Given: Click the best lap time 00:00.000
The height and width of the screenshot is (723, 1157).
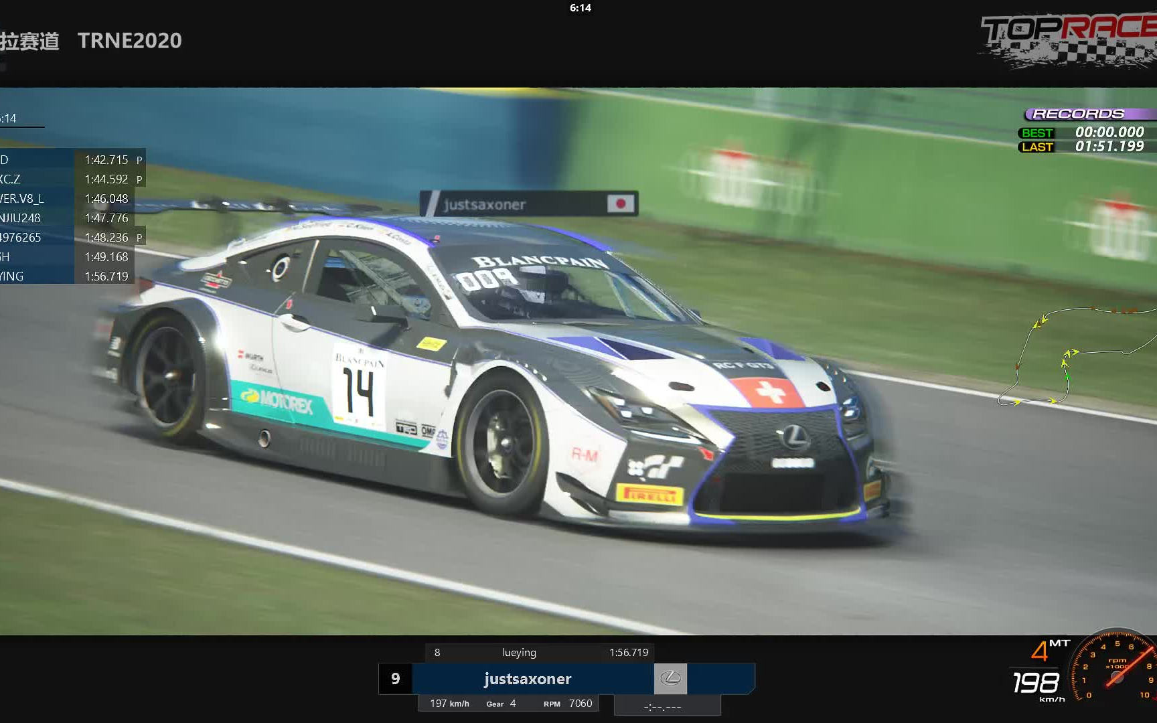Looking at the screenshot, I should 1109,132.
